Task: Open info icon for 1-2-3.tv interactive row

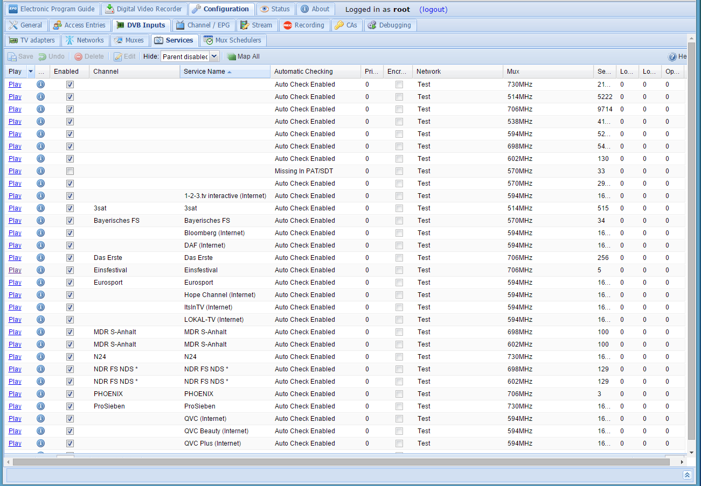Action: click(40, 196)
